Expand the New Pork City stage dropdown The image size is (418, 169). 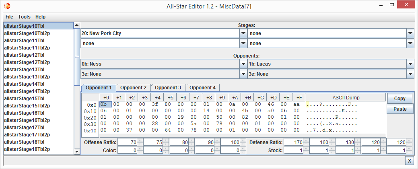(x=243, y=33)
